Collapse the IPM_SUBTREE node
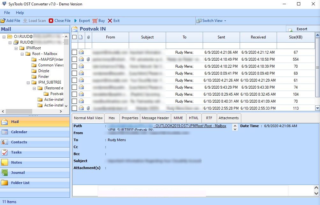The image size is (320, 205). click(28, 82)
